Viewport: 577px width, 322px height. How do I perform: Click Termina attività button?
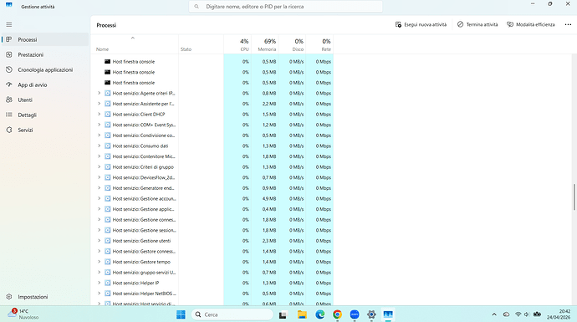pos(477,24)
